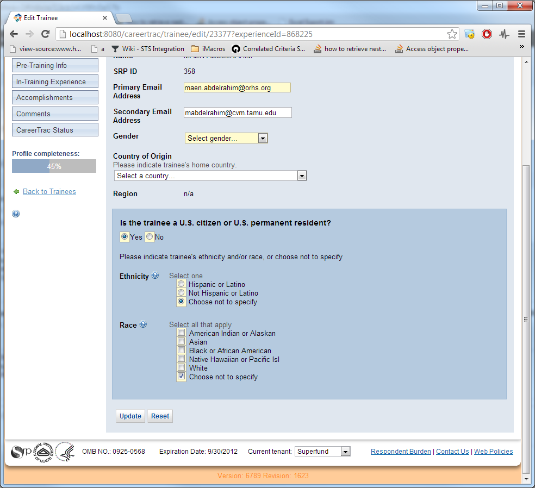The image size is (535, 488).
Task: Open the Correlated Criteria GitHub bookmark
Action: click(269, 49)
